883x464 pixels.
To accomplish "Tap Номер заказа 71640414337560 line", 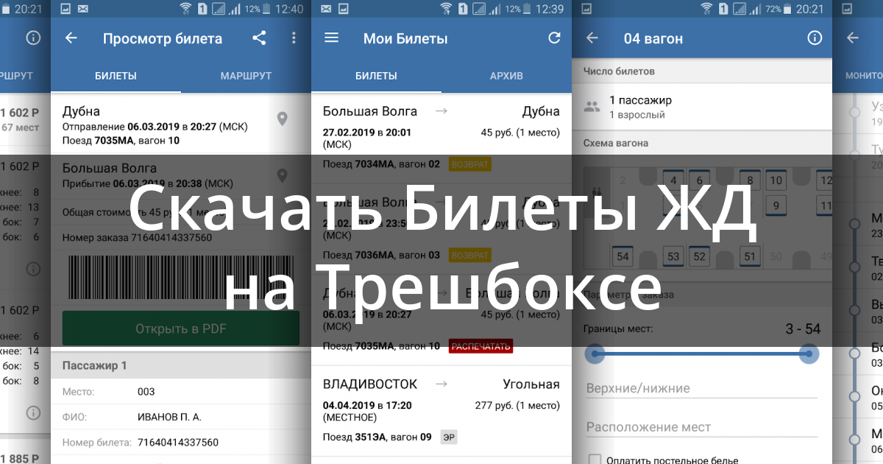I will point(137,238).
